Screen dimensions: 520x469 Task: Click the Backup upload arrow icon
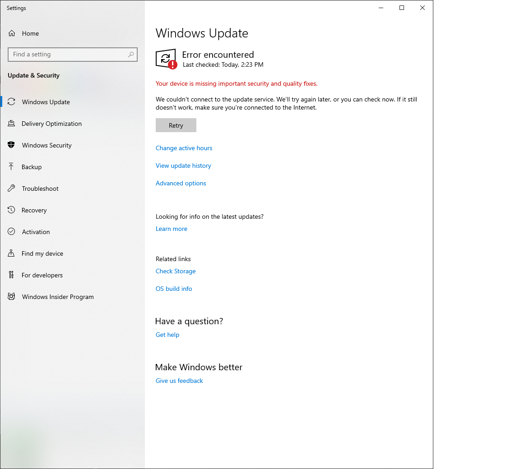(11, 166)
